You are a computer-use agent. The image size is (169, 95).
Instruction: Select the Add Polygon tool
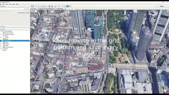[38, 6]
